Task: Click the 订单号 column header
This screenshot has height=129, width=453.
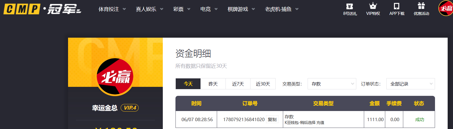Action: tap(250, 103)
